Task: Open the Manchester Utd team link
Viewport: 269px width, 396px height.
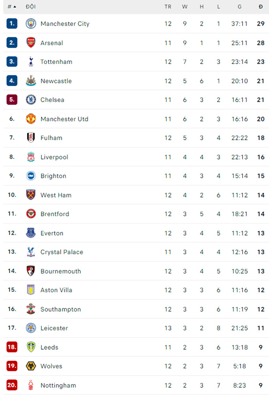Action: coord(64,119)
